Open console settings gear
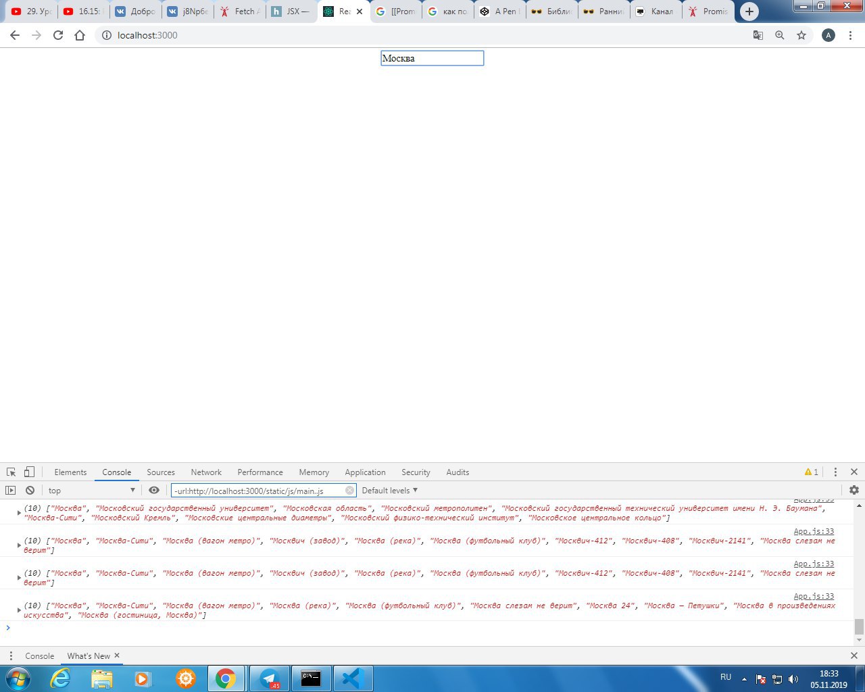 [x=854, y=490]
